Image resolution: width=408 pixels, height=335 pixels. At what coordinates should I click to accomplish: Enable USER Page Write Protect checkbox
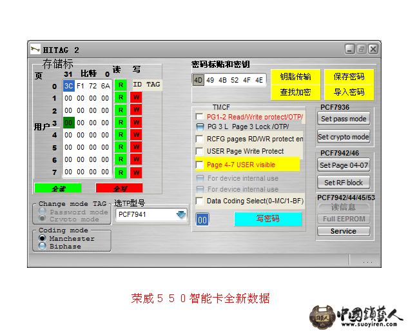tap(200, 151)
